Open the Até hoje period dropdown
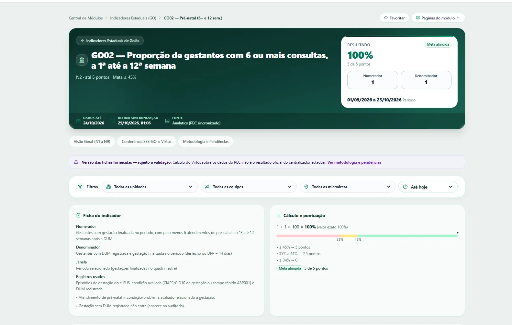The image size is (512, 325). tap(428, 187)
